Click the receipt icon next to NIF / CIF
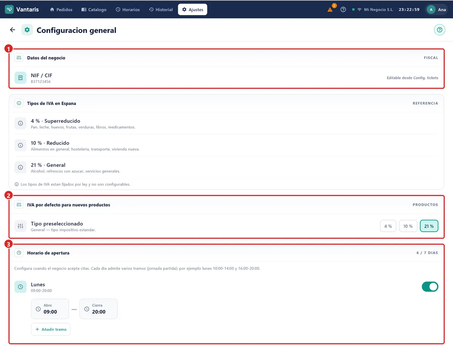This screenshot has height=345, width=453. coord(20,78)
